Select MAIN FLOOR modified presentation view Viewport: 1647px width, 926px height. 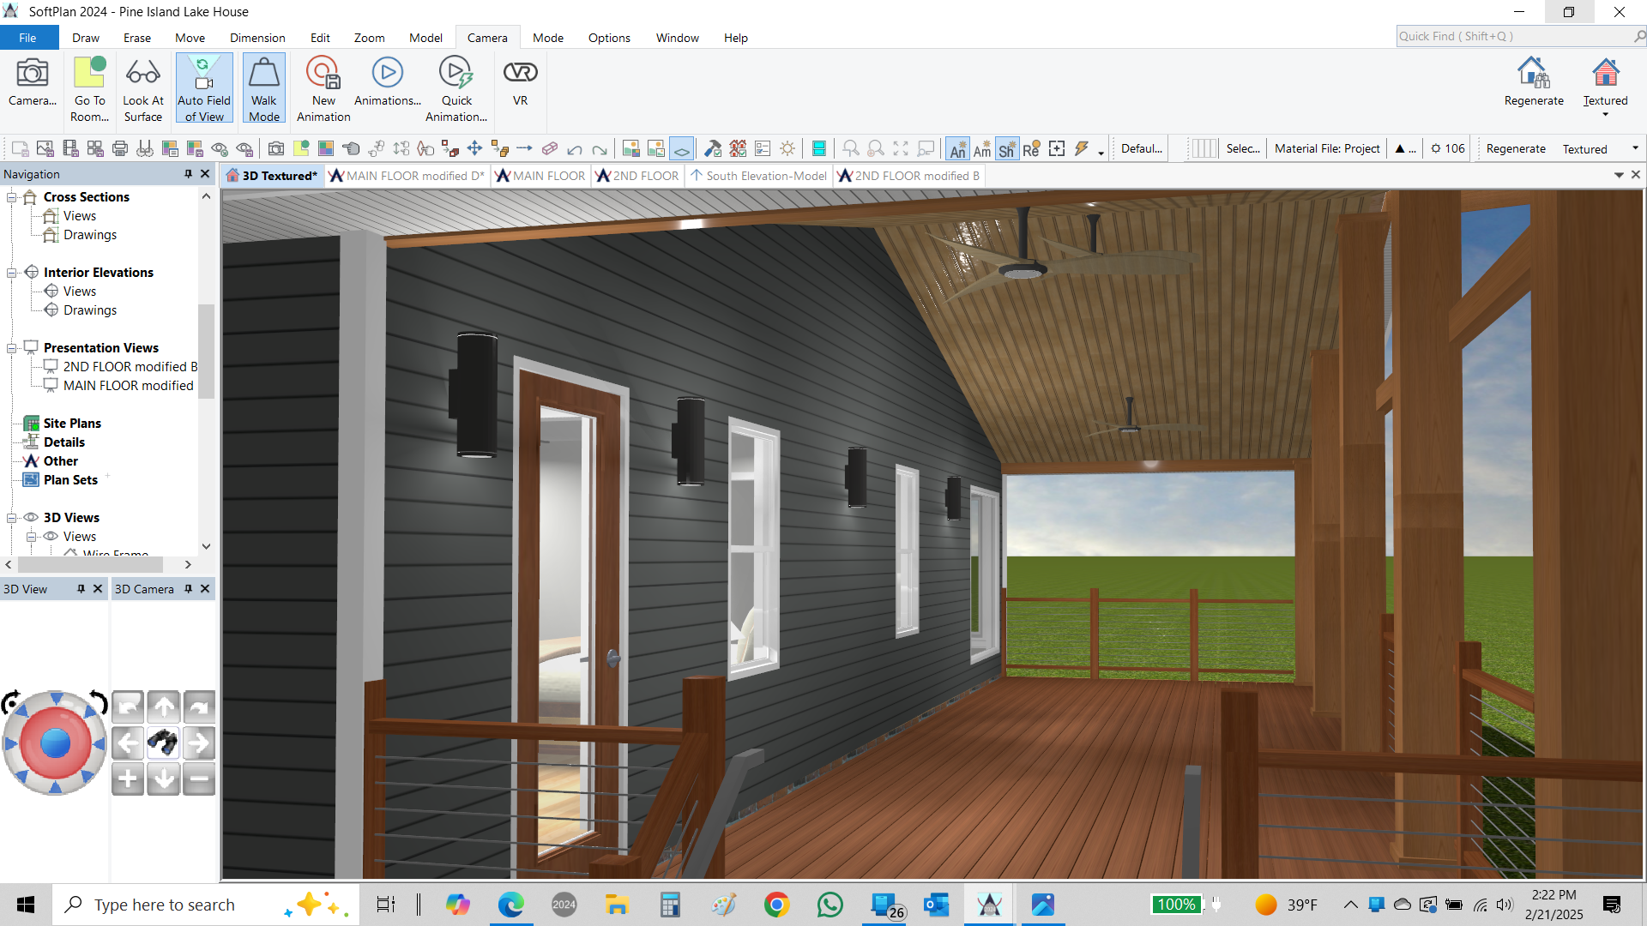(x=128, y=386)
